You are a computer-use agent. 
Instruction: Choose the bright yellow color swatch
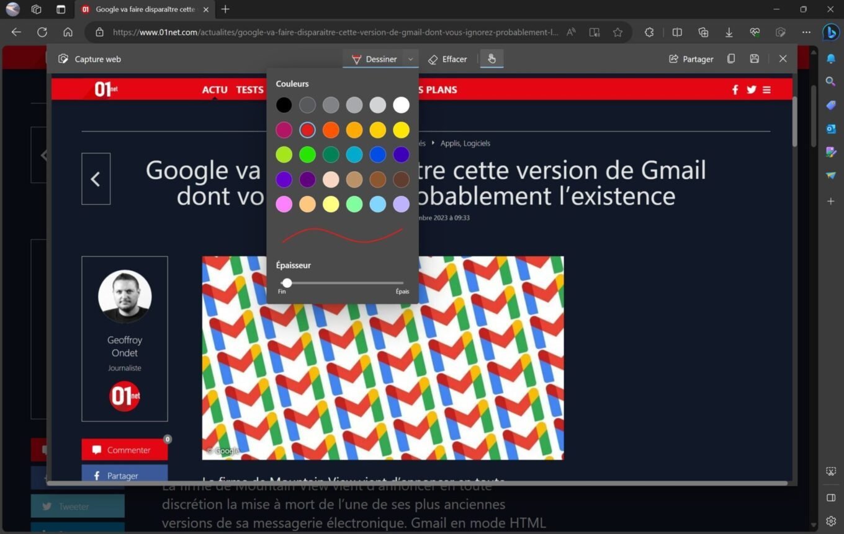402,130
